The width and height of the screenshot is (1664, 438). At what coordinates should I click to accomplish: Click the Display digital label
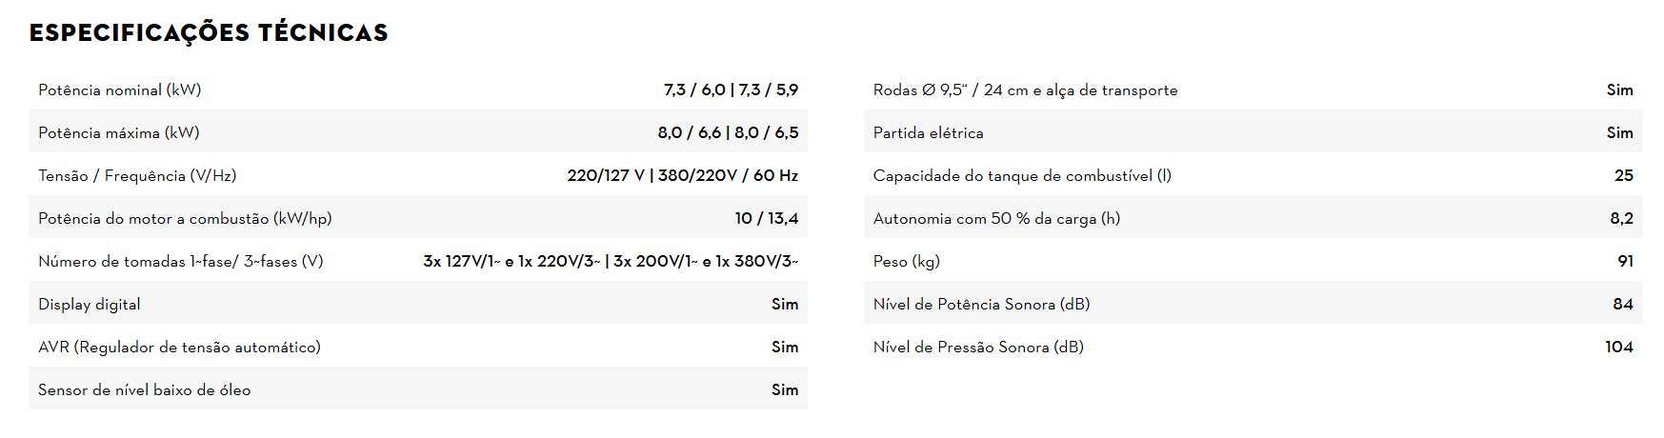[90, 305]
